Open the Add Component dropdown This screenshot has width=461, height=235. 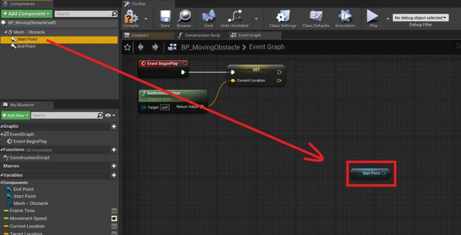[x=27, y=14]
